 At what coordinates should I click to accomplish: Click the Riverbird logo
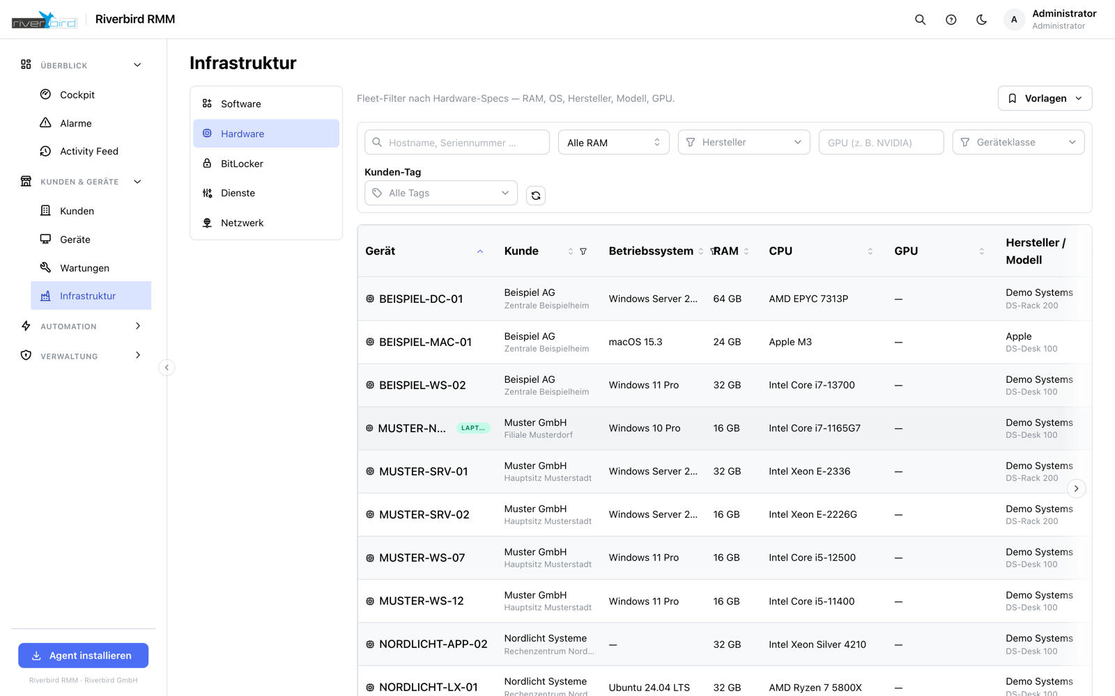click(x=44, y=19)
